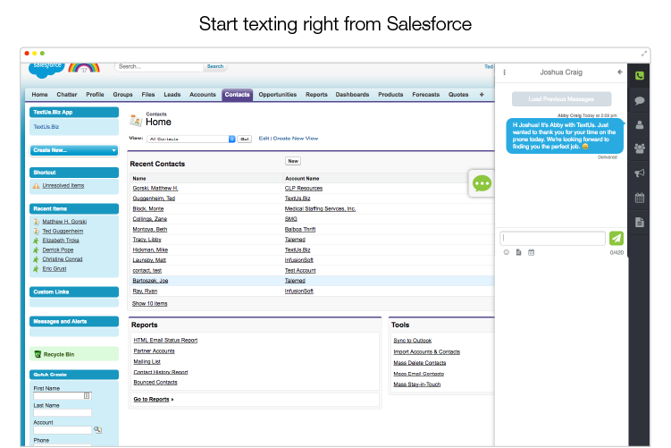Open the three-dot menu beside Joshua Craig

tap(504, 72)
